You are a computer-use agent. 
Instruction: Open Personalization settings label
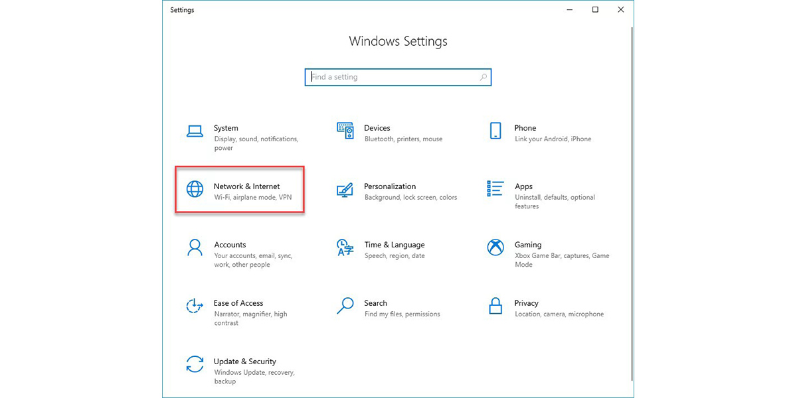click(390, 186)
